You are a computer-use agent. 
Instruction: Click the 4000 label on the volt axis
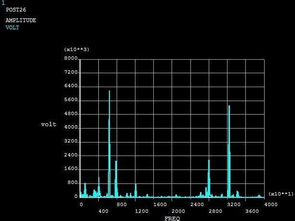click(71, 127)
